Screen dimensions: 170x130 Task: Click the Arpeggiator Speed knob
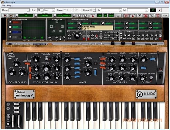click(x=93, y=36)
